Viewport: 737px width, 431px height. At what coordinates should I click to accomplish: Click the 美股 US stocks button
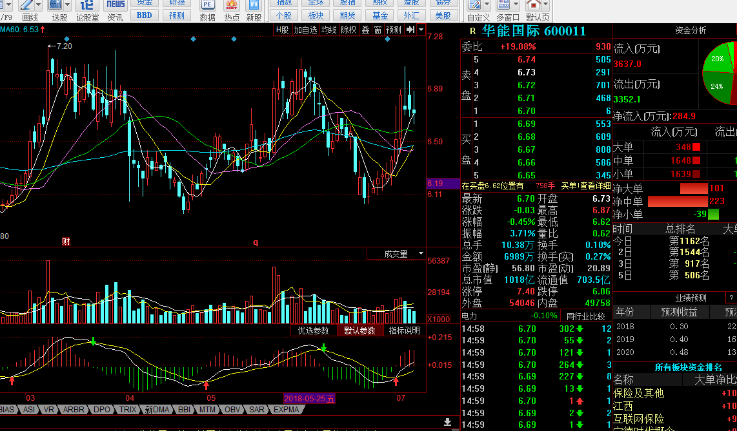tap(443, 15)
